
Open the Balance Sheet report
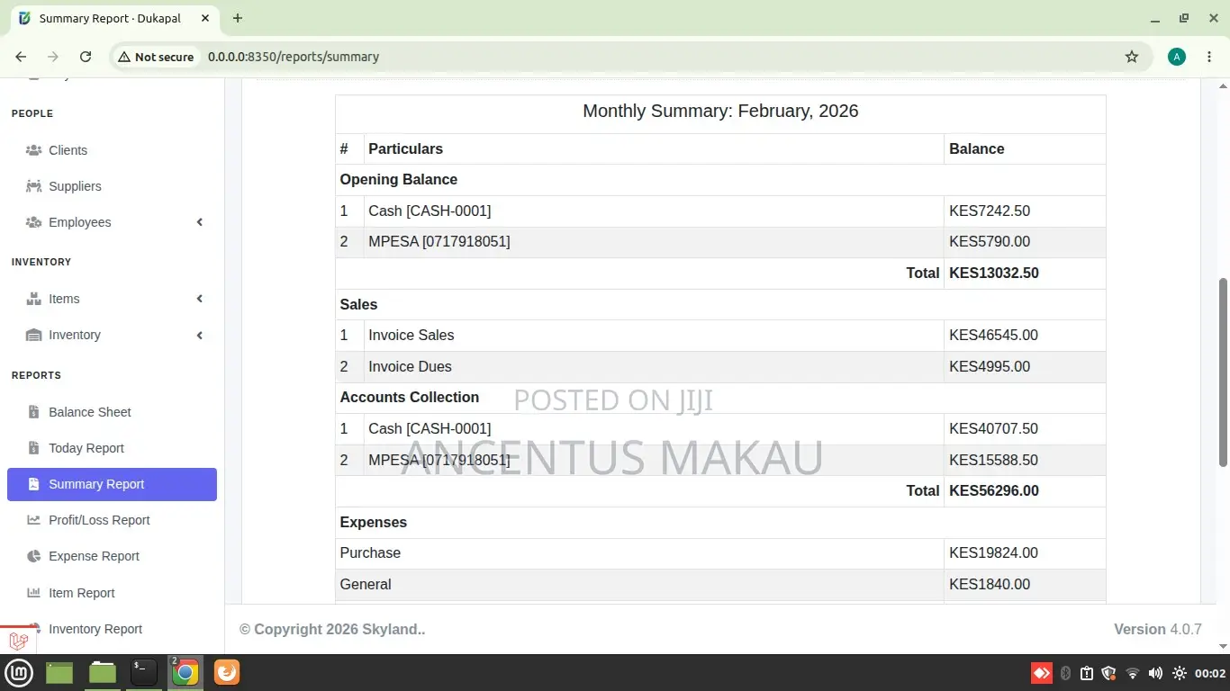tap(112, 412)
